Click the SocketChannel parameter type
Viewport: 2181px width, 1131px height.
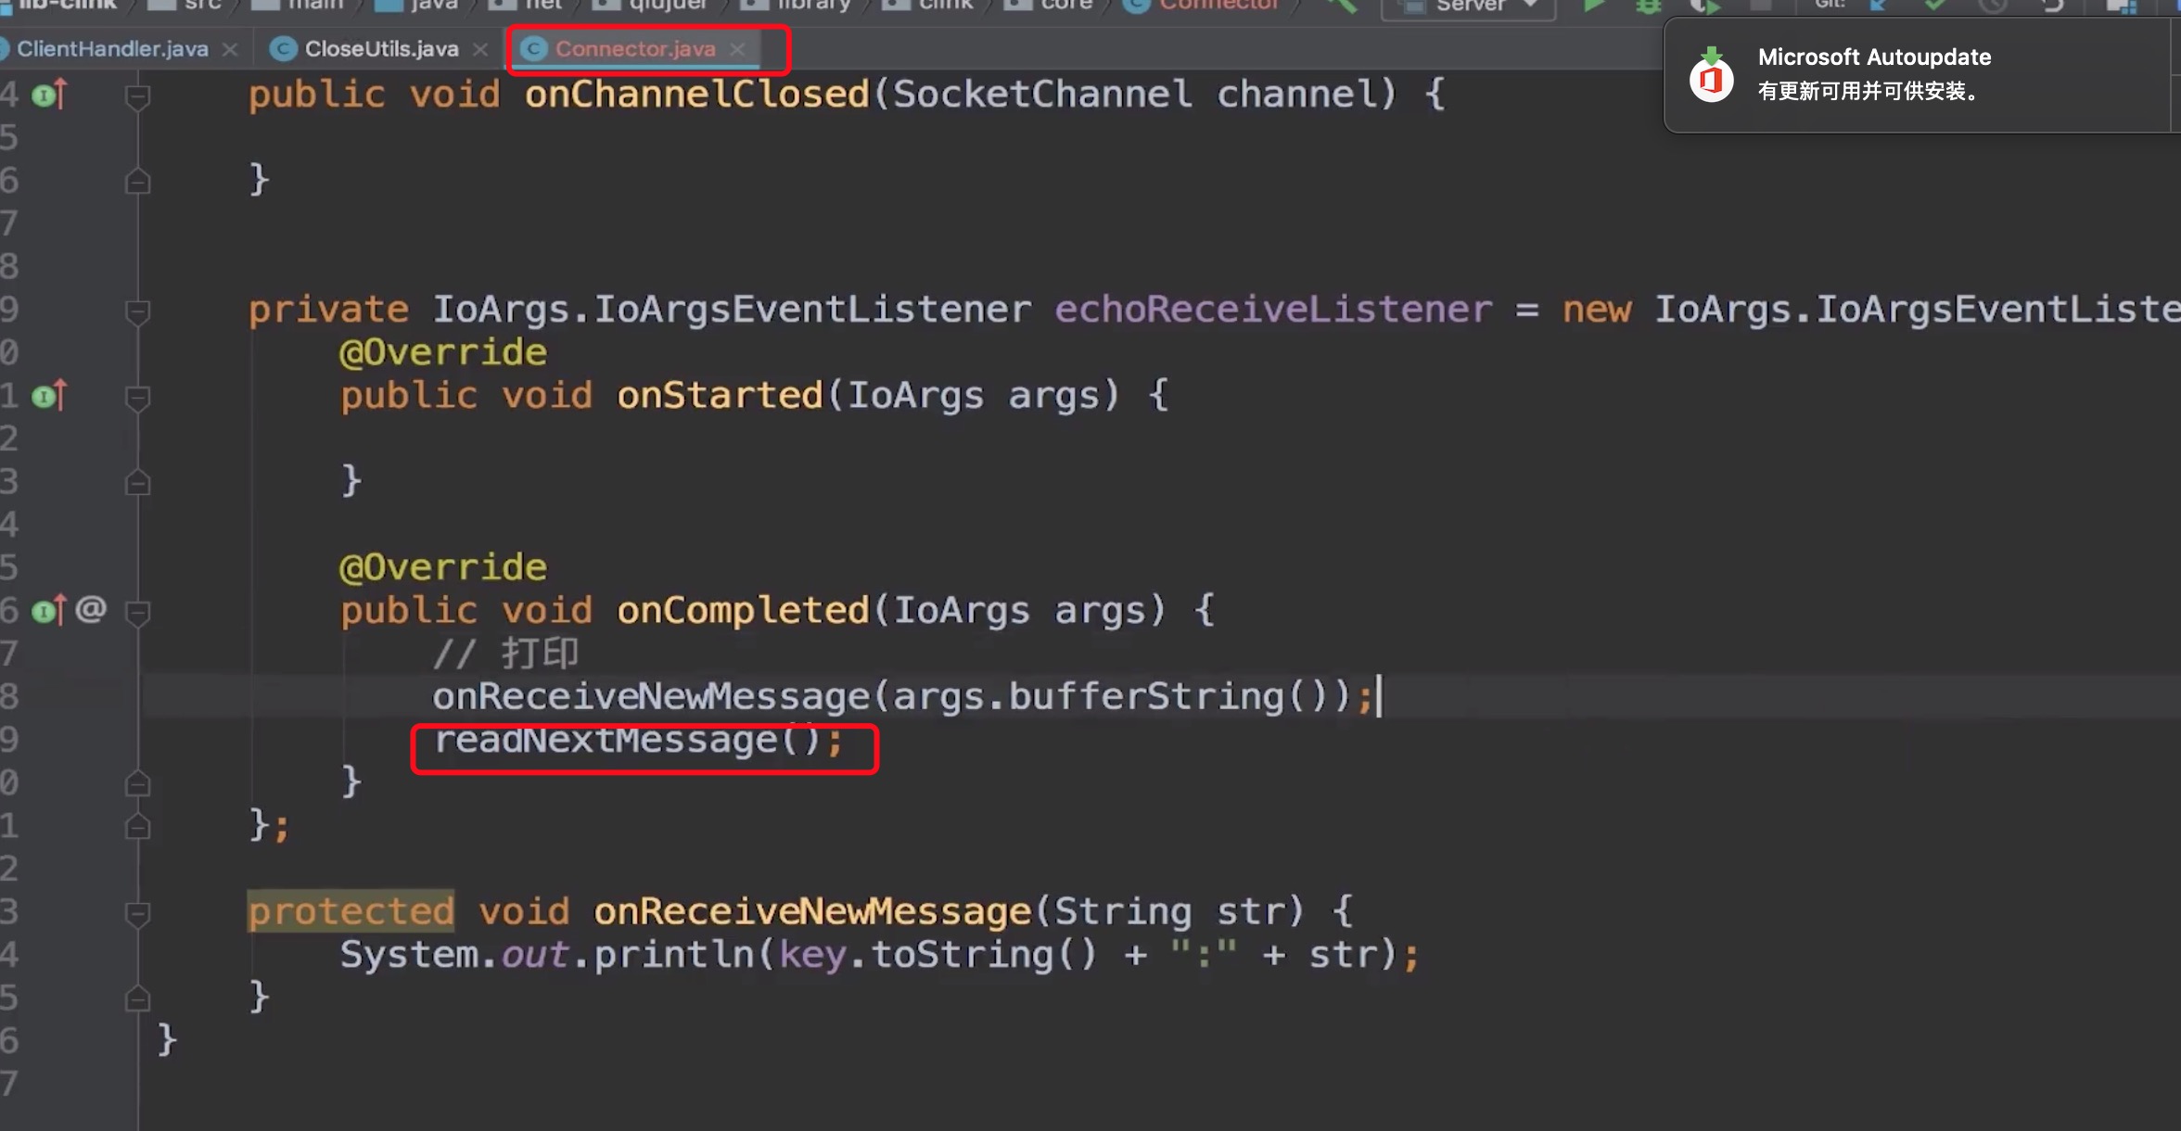1042,95
